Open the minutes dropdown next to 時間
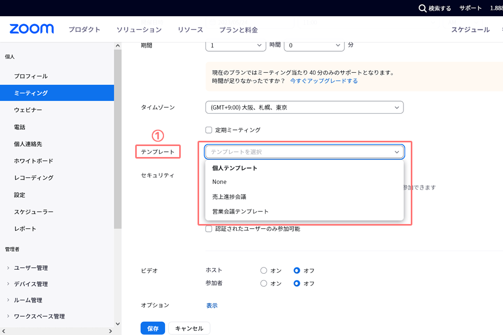The width and height of the screenshot is (503, 335). coord(314,46)
